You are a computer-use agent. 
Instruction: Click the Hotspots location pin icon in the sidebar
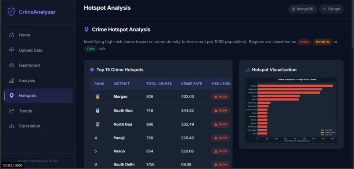(x=11, y=96)
